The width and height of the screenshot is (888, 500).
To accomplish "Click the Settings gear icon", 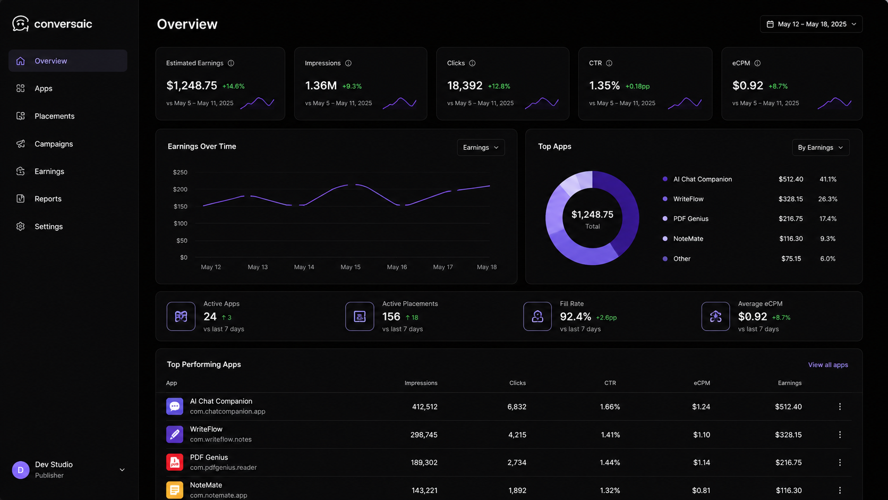I will click(21, 226).
